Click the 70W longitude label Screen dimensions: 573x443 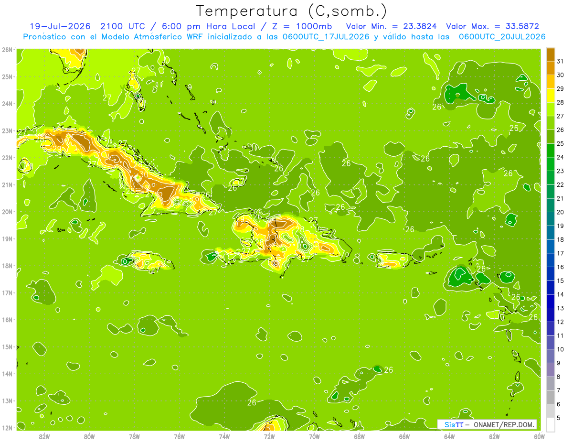pos(314,436)
